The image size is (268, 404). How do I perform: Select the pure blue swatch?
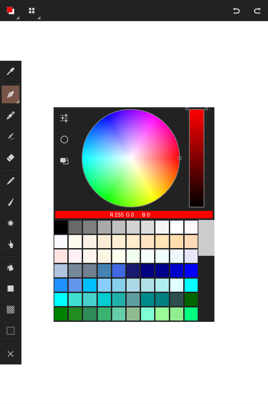[x=191, y=271]
